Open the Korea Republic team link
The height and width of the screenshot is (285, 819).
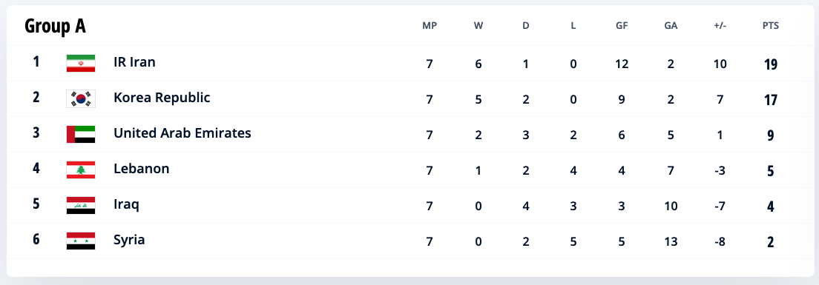162,98
